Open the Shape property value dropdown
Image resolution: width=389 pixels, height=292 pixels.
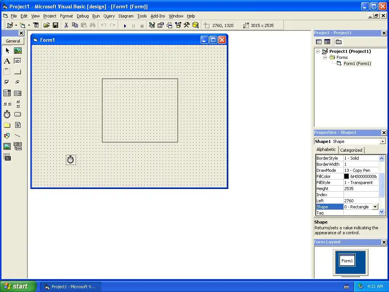click(375, 207)
